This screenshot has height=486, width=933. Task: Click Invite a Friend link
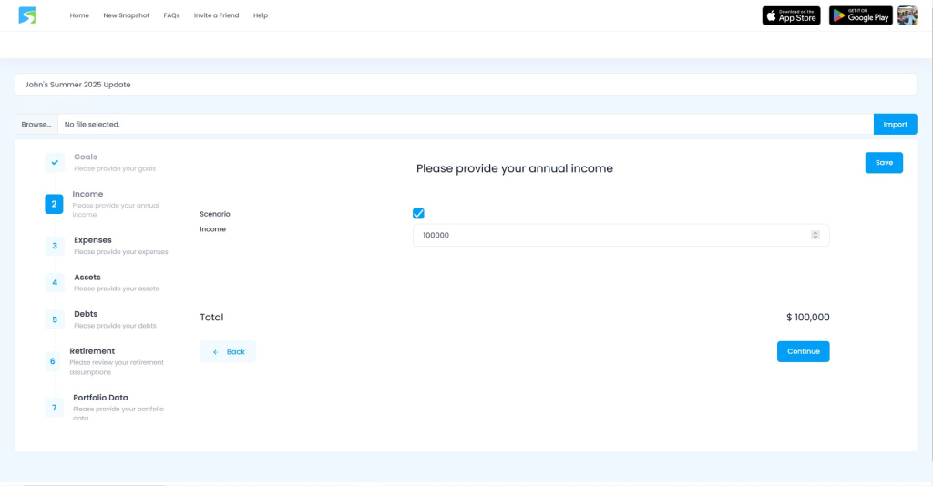[x=216, y=15]
